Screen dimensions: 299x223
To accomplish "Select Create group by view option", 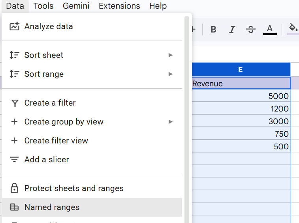I will [92, 122].
